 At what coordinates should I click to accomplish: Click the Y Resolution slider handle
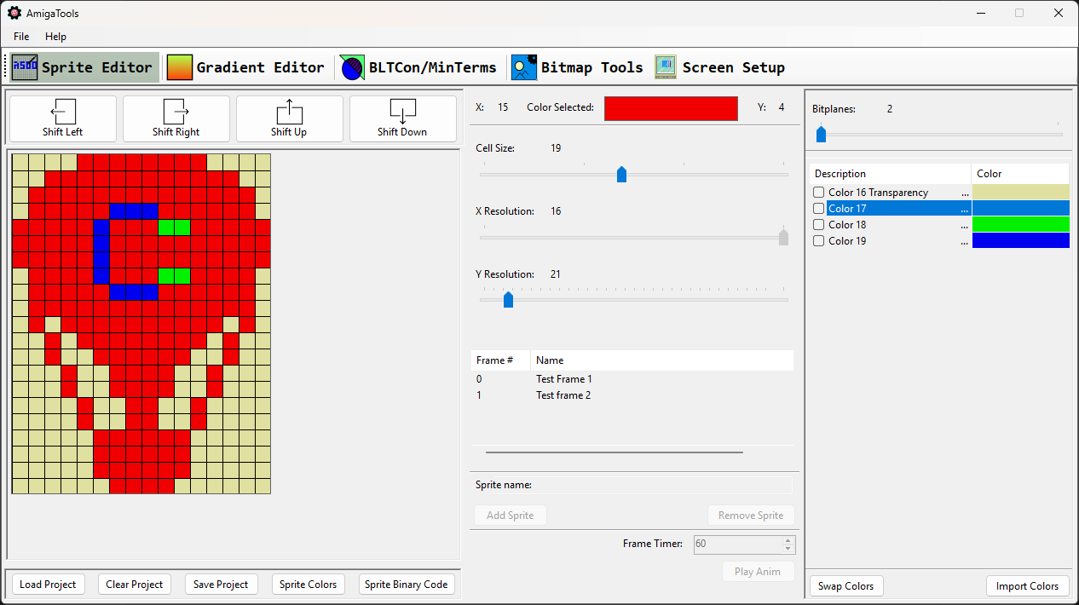(x=508, y=300)
